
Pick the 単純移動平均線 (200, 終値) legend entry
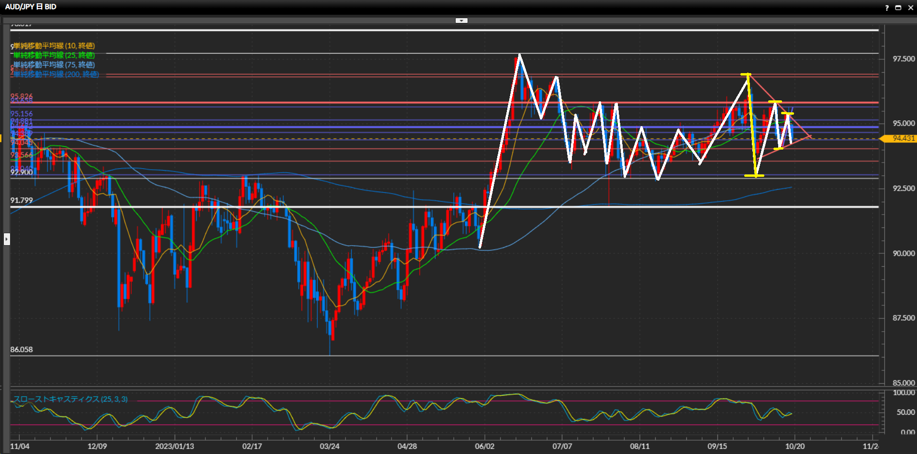pos(56,74)
